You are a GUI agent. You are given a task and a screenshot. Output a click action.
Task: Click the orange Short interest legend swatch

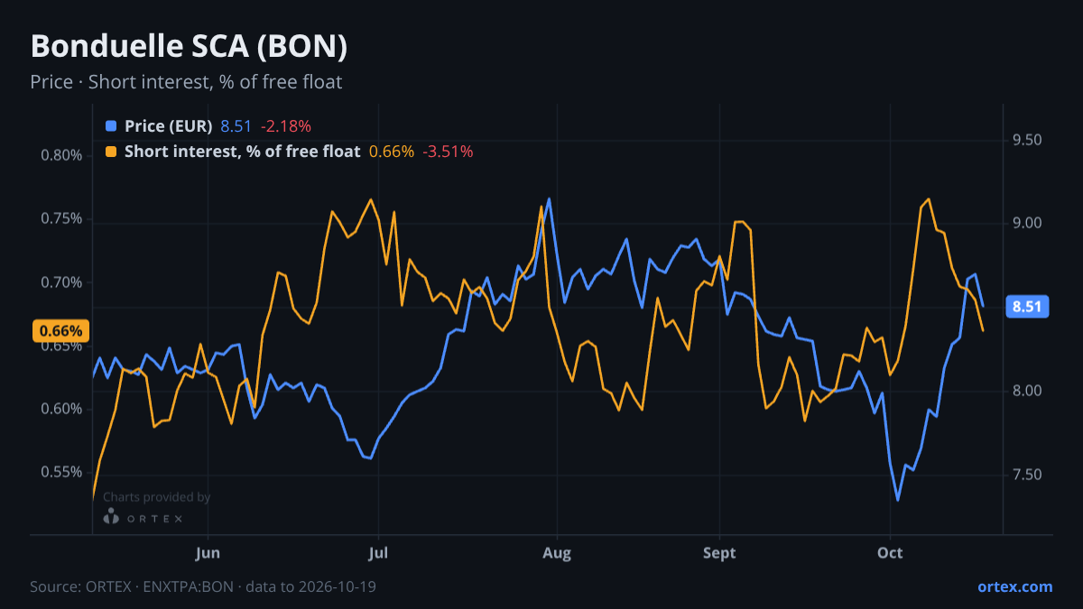pos(111,152)
